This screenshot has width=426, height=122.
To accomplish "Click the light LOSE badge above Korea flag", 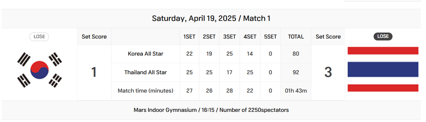I will pos(39,37).
